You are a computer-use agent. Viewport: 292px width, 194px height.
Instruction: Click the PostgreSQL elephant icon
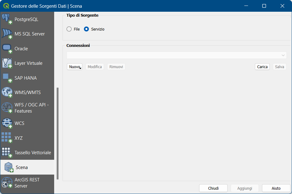(x=7, y=19)
